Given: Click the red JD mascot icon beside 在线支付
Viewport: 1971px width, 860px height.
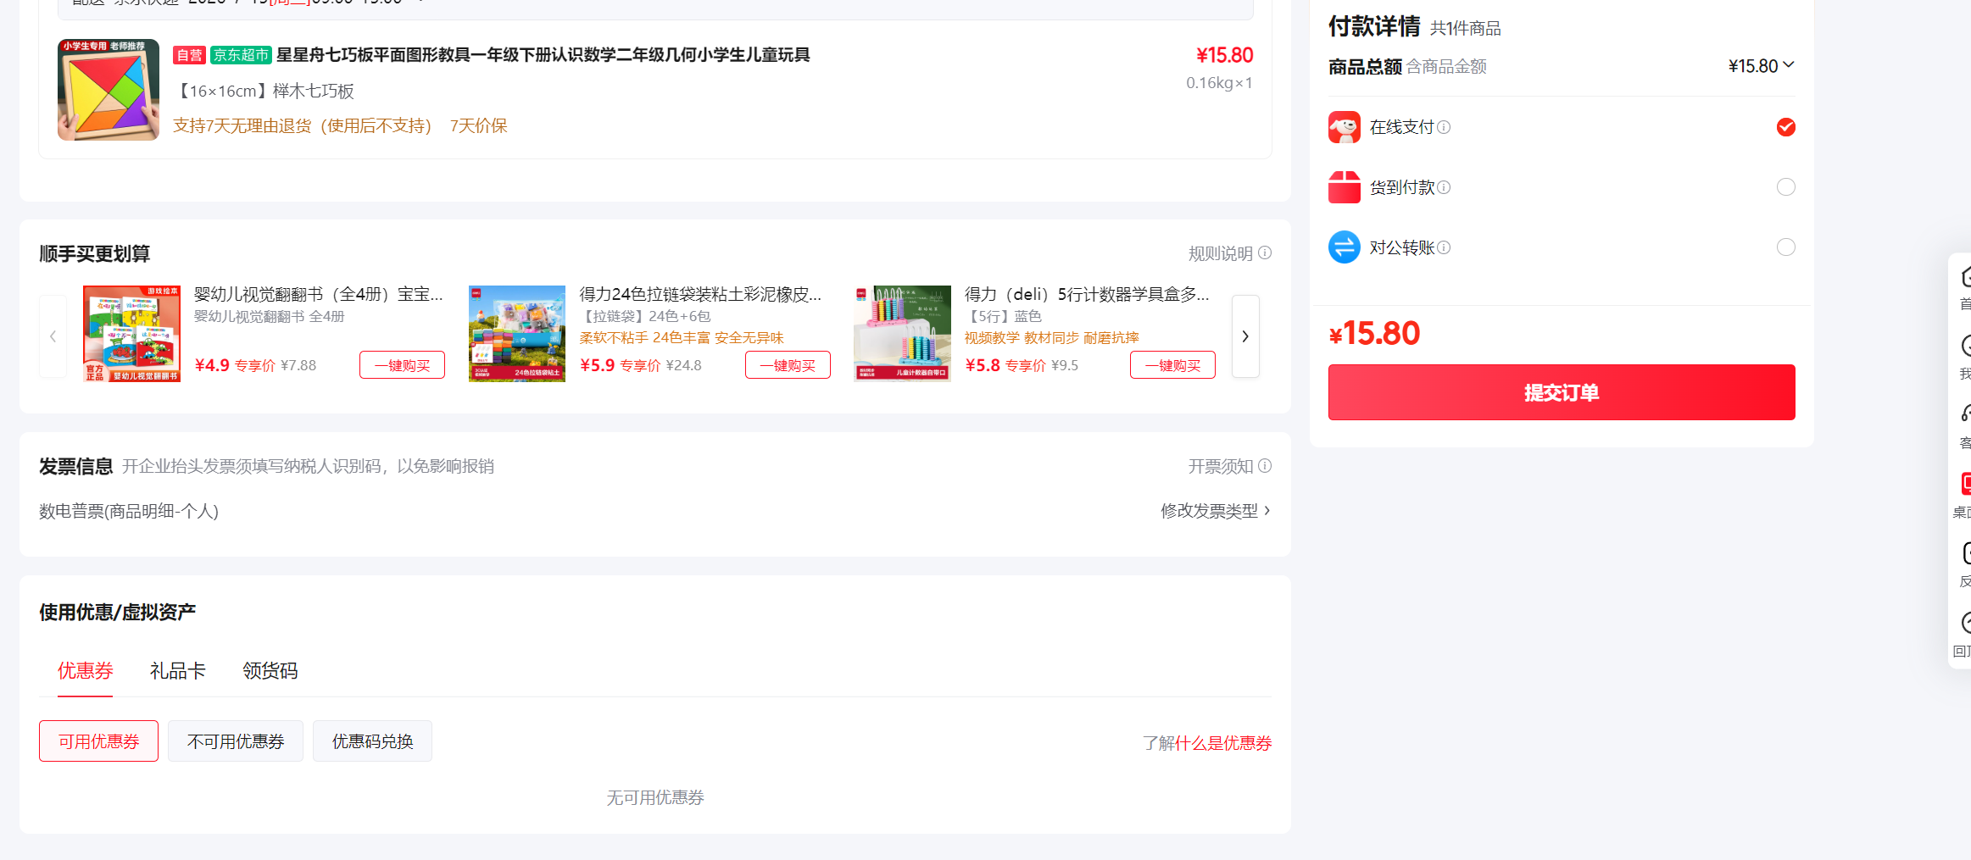Looking at the screenshot, I should [x=1344, y=127].
